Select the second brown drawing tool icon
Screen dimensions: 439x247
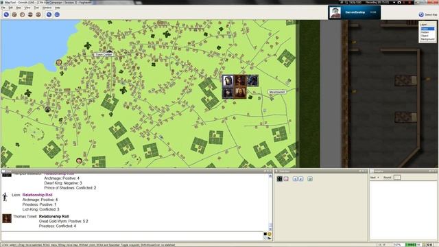pos(14,14)
